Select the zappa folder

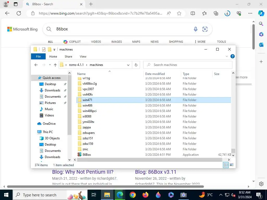(x=87, y=127)
